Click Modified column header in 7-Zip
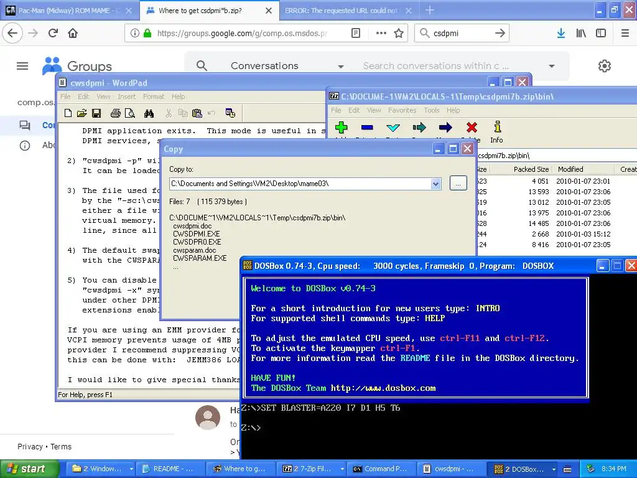 pyautogui.click(x=570, y=169)
